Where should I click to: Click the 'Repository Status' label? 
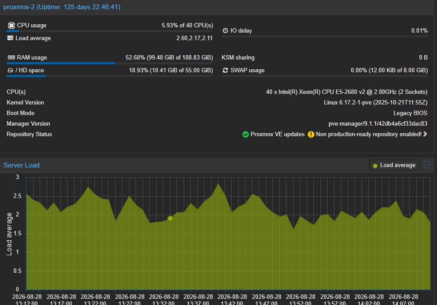(x=29, y=134)
